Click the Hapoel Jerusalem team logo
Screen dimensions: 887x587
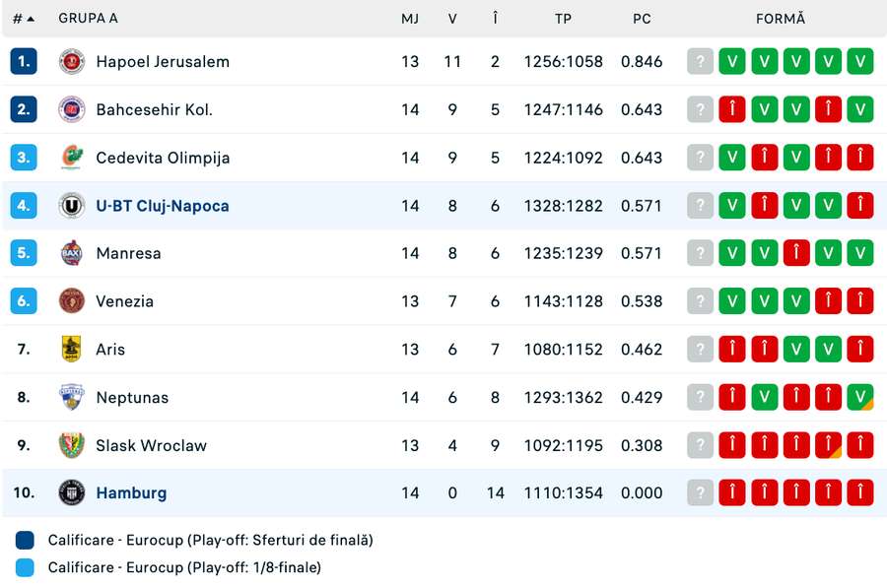pyautogui.click(x=71, y=61)
